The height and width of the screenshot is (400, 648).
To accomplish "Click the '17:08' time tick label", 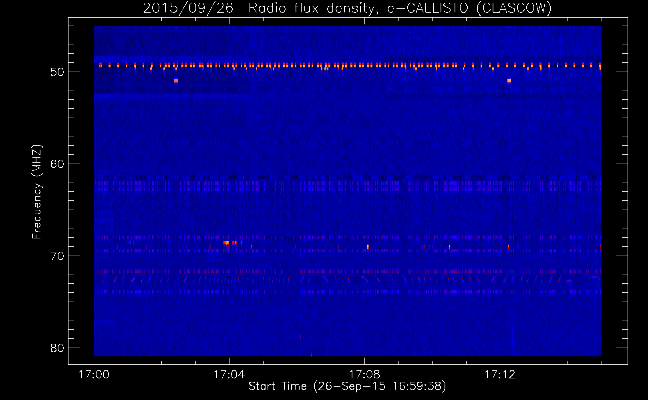I will [364, 375].
